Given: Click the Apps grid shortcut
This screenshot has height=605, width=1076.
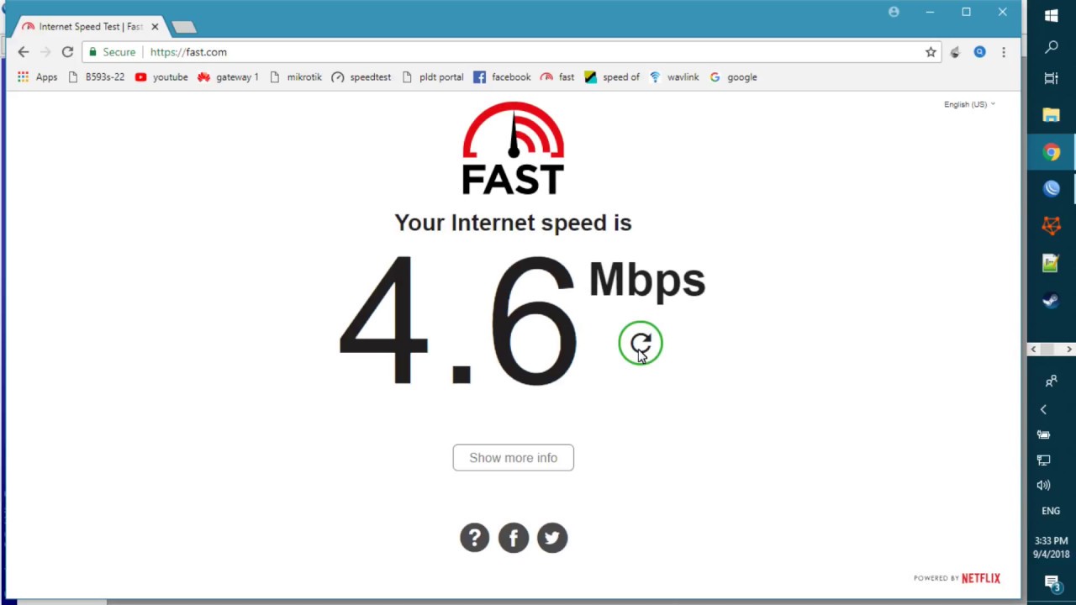Looking at the screenshot, I should [x=37, y=77].
